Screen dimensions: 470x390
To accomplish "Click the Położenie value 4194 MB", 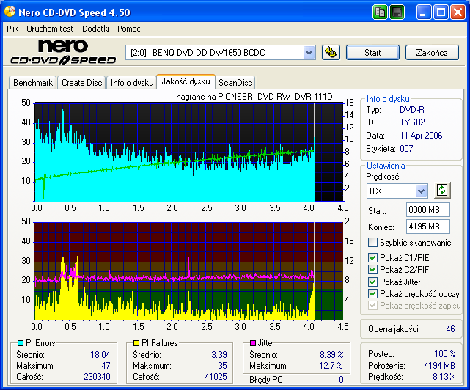I will coord(439,366).
